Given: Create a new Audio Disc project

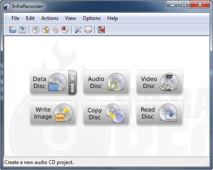Looking at the screenshot, I should pos(106,82).
